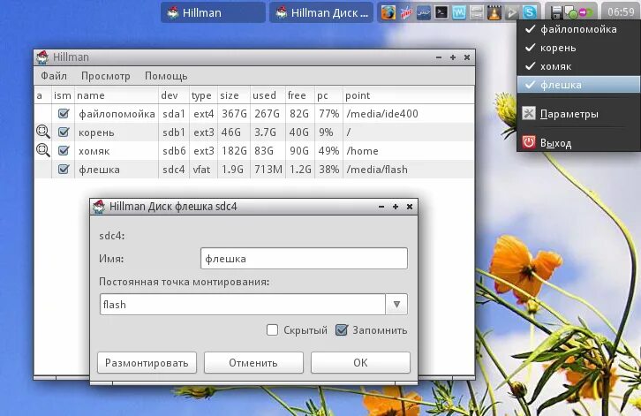Sort by the used column header
Viewport: 641px width, 416px height.
(x=268, y=95)
